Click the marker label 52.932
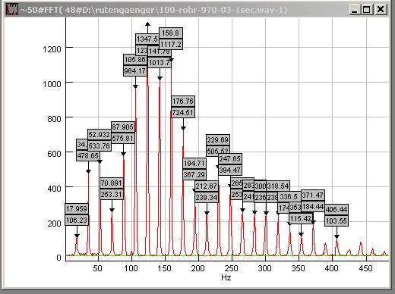This screenshot has width=395, height=294. [100, 135]
